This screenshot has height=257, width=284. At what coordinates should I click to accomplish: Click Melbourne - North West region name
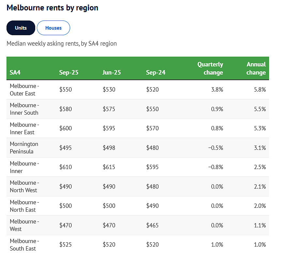click(24, 186)
